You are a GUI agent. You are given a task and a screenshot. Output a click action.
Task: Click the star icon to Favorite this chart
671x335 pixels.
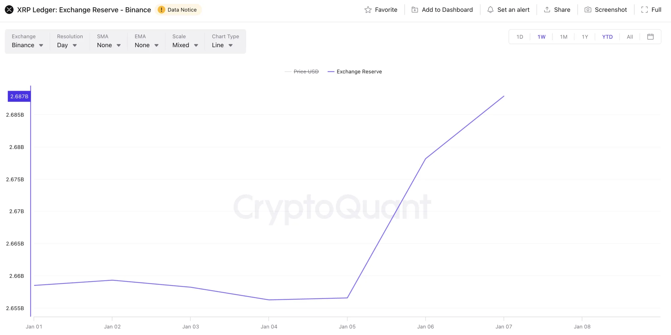368,9
